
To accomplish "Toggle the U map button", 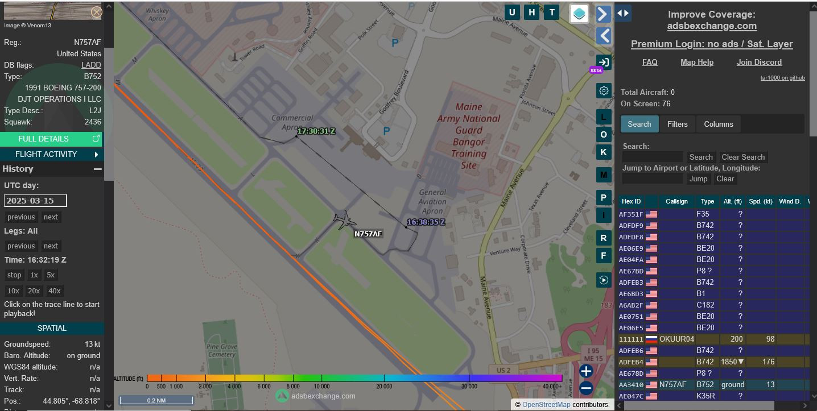I will point(512,13).
